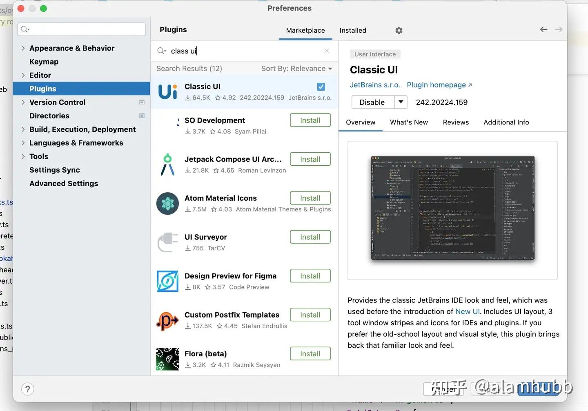Install the Atom Material Icons plugin
Viewport: 588px width, 411px height.
(310, 198)
